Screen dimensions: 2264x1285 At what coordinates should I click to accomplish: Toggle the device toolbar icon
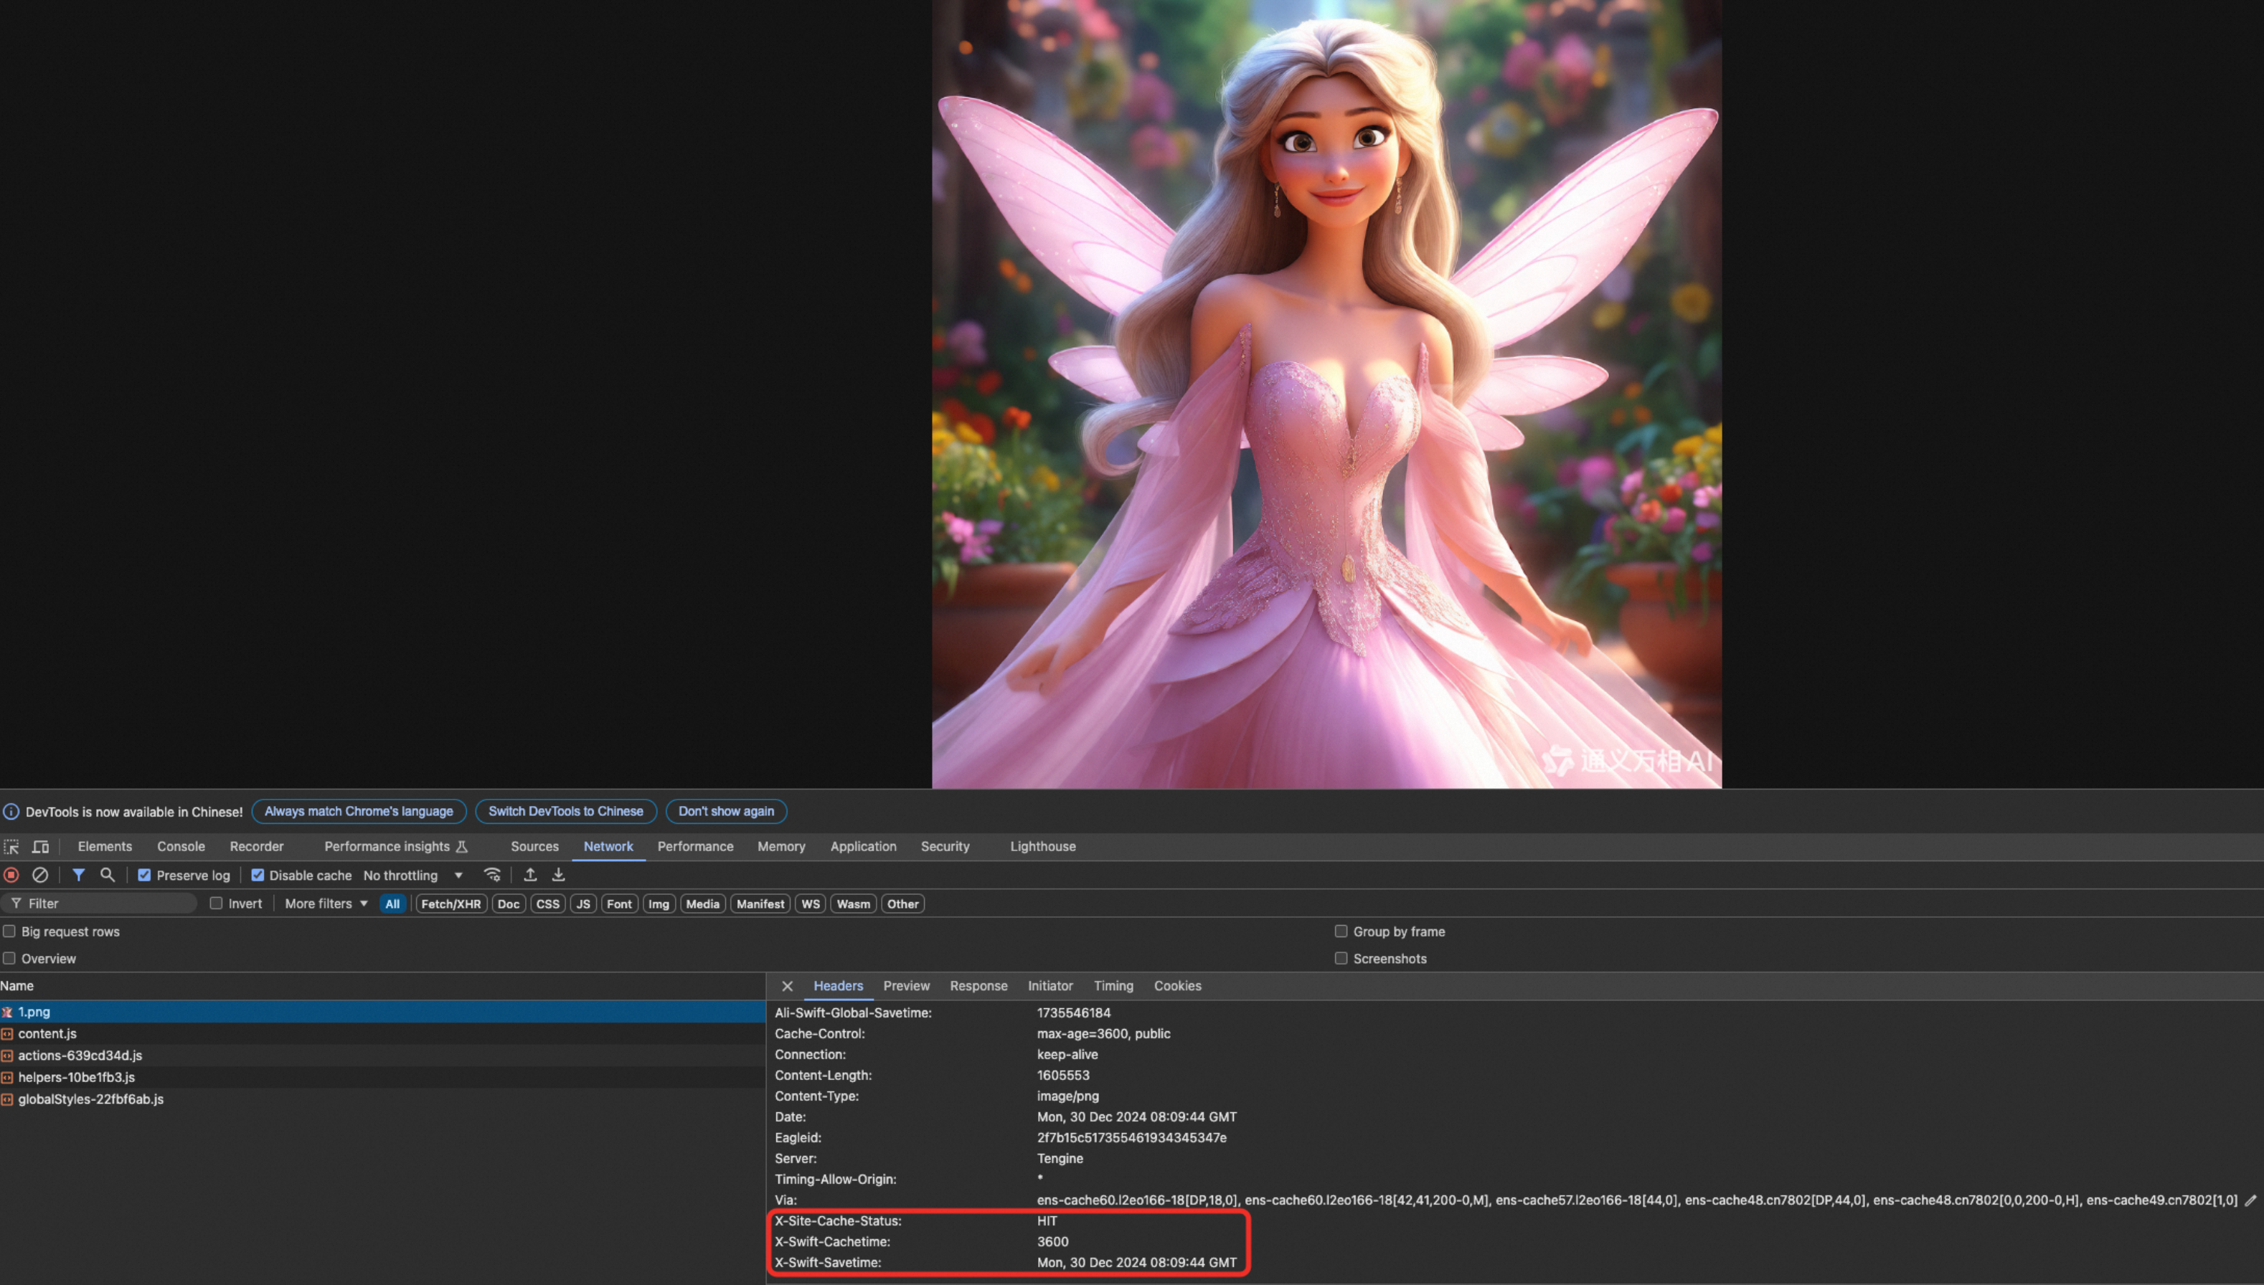(x=41, y=846)
